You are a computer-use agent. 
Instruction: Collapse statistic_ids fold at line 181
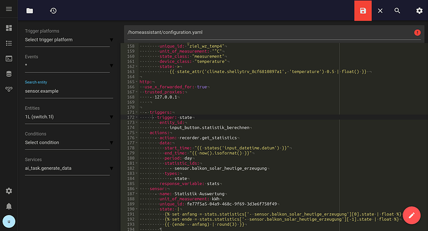[x=136, y=163]
